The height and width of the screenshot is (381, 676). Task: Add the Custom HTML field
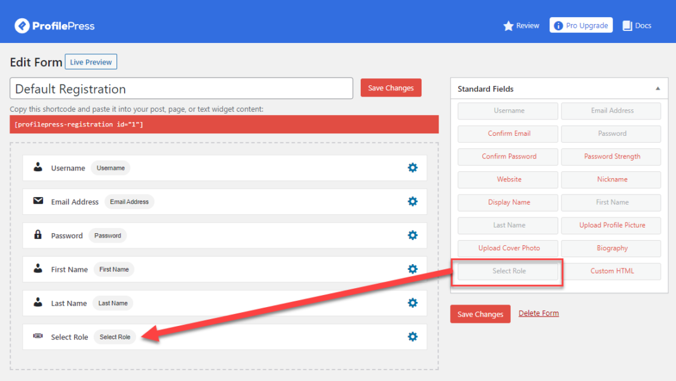click(x=611, y=271)
